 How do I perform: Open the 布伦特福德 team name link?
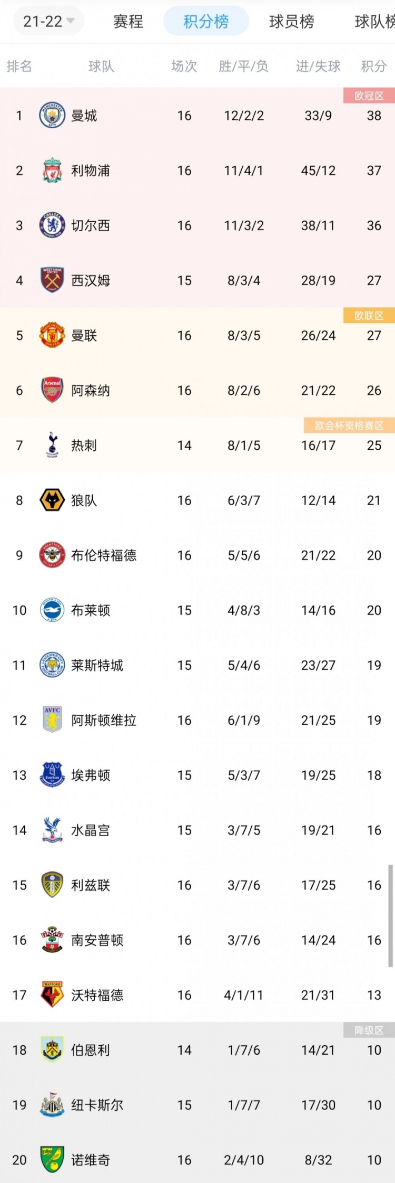point(104,555)
